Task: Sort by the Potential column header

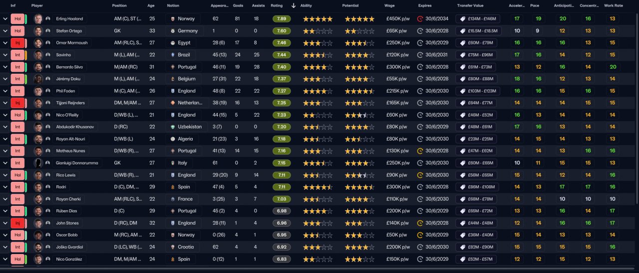Action: pos(350,5)
